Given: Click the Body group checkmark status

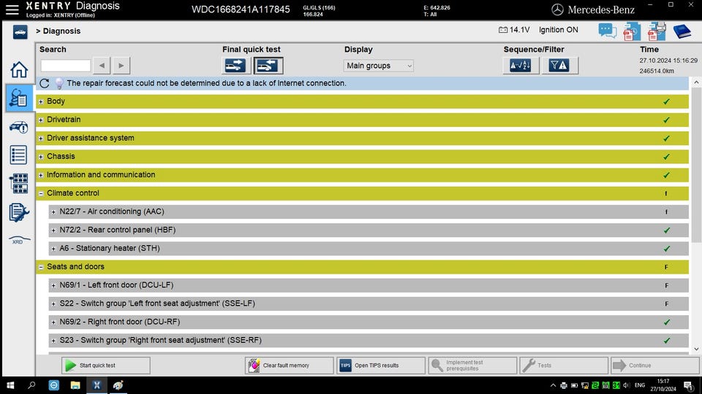Looking at the screenshot, I should 667,101.
